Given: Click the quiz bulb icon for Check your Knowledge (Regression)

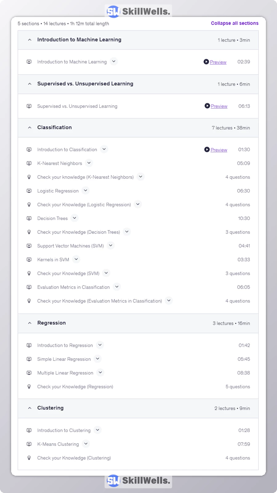Looking at the screenshot, I should click(29, 387).
